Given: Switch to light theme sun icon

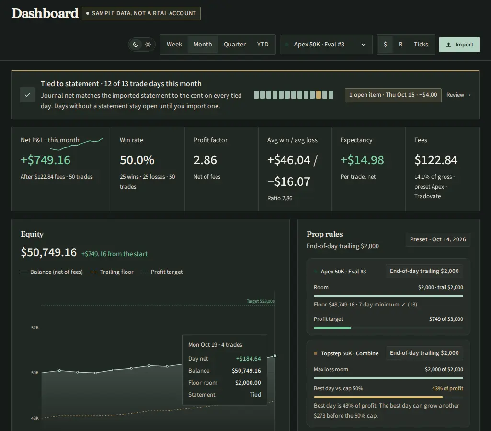Looking at the screenshot, I should (148, 45).
